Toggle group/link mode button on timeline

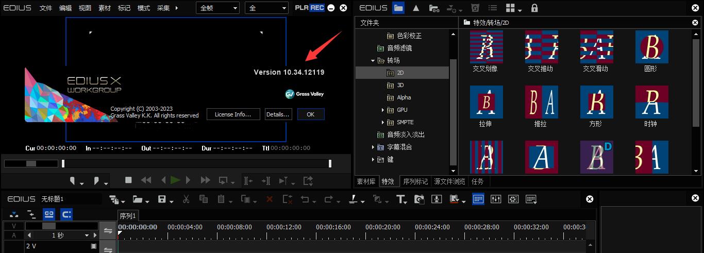49,214
